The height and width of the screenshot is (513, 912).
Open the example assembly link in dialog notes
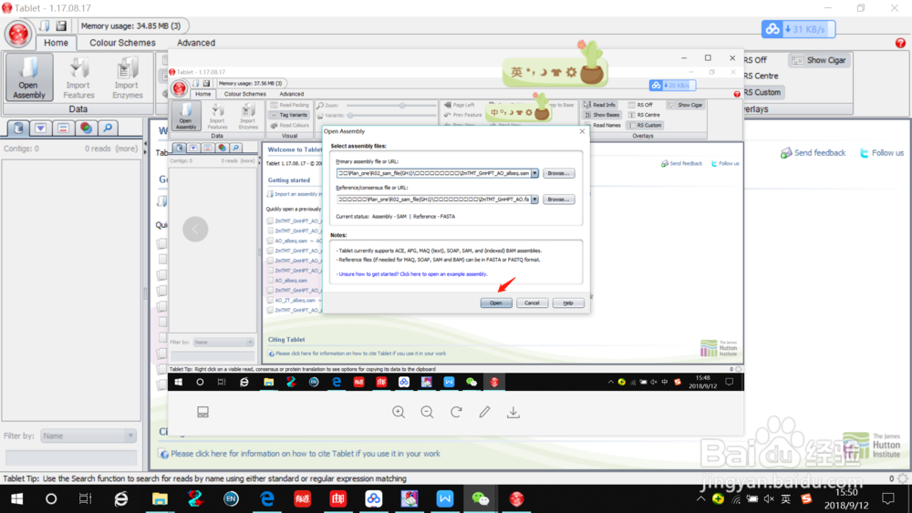tap(413, 274)
